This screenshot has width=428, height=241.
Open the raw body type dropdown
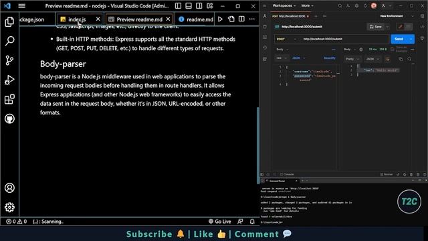pos(282,58)
